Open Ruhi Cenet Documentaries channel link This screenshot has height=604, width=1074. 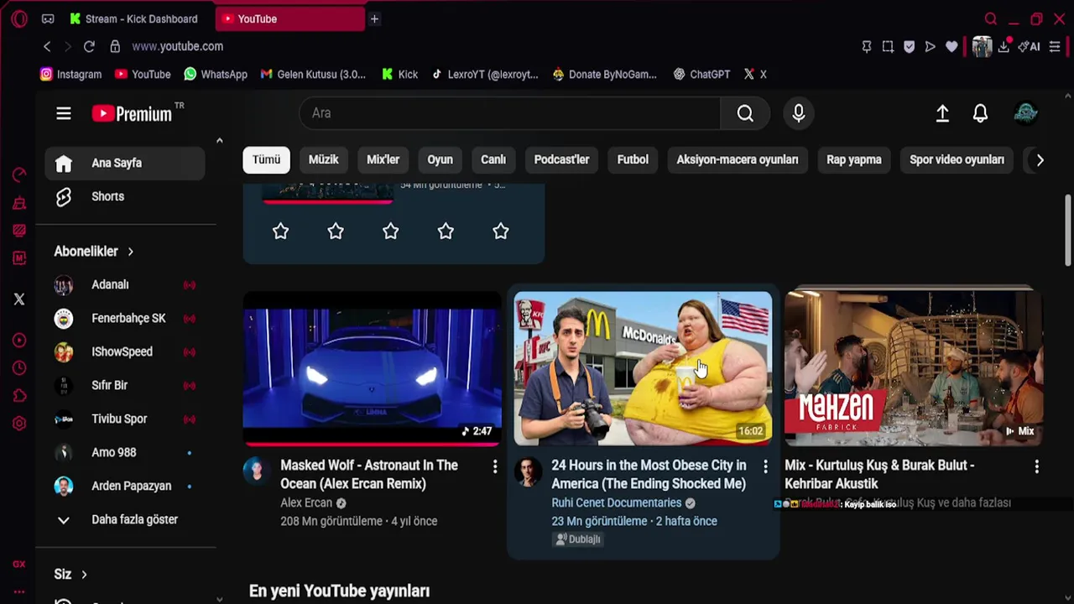[x=616, y=502]
